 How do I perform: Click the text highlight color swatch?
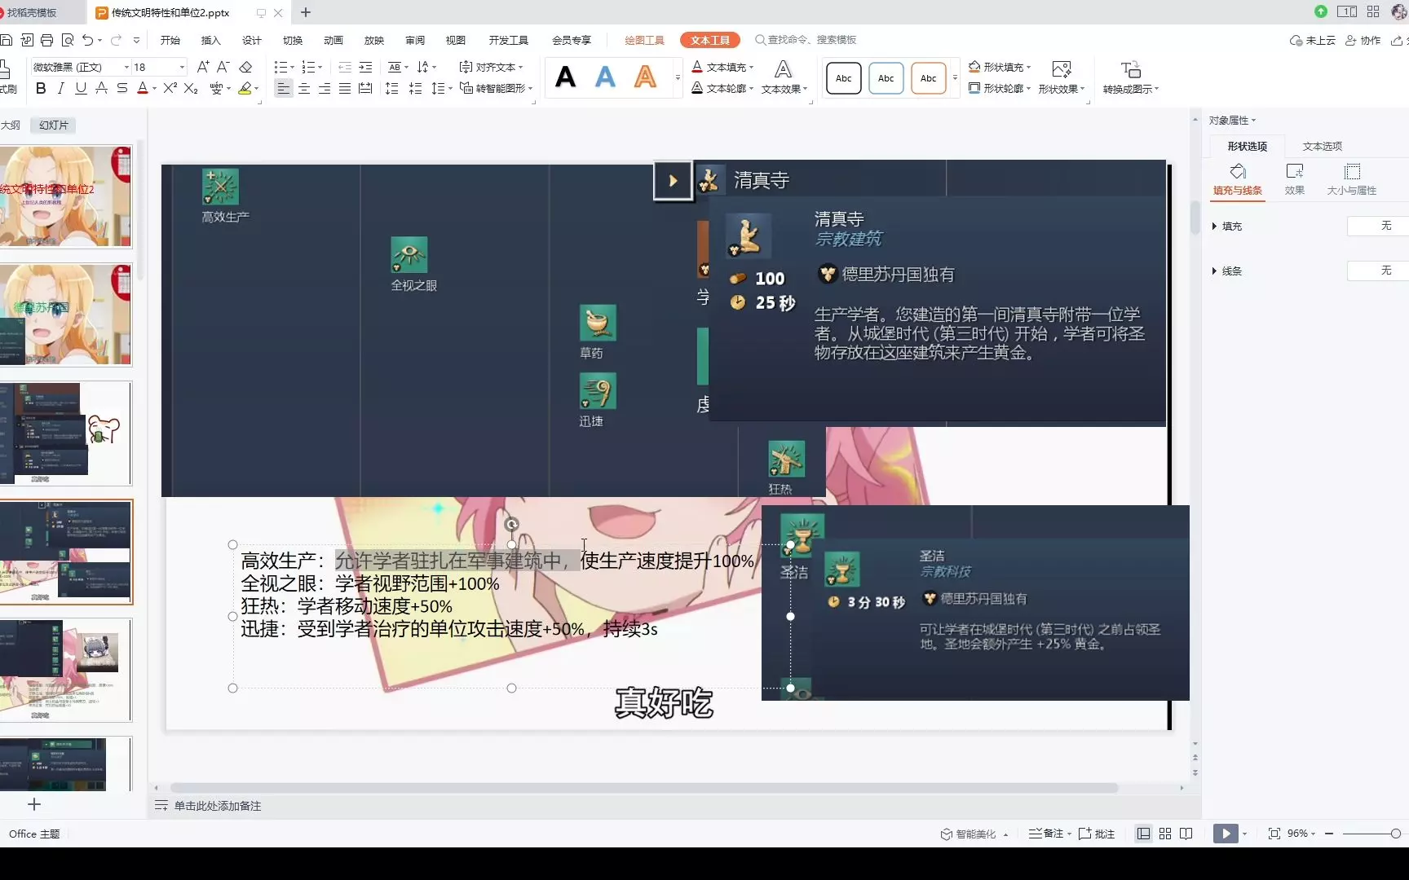(x=244, y=88)
